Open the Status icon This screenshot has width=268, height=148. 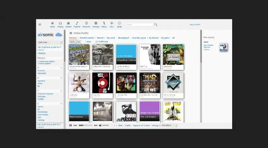click(x=104, y=23)
